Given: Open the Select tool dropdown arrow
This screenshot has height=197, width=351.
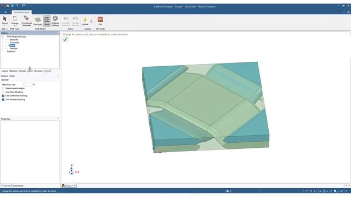Looking at the screenshot, I should click(x=5, y=26).
